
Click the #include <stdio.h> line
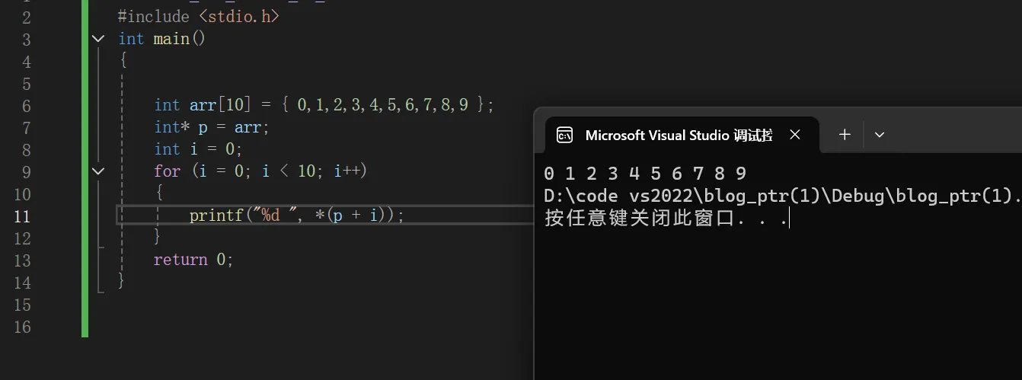coord(199,16)
